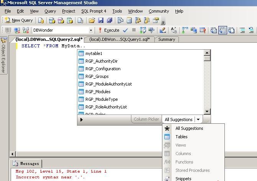
Task: Open the File menu
Action: tap(8, 11)
